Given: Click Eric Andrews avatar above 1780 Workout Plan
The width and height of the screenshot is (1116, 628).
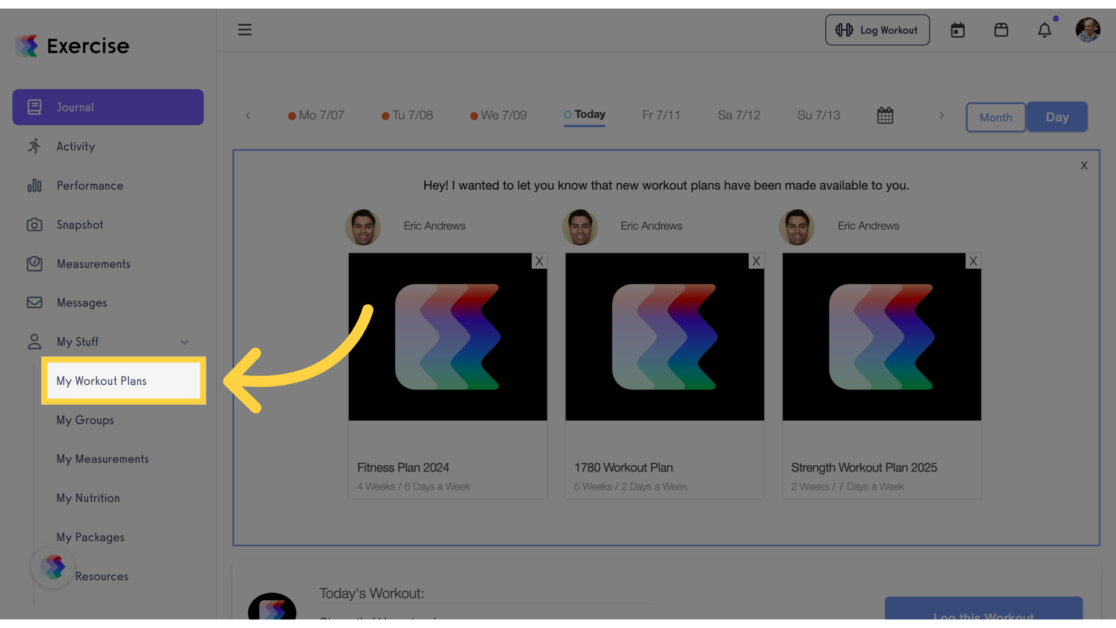Looking at the screenshot, I should (x=580, y=227).
